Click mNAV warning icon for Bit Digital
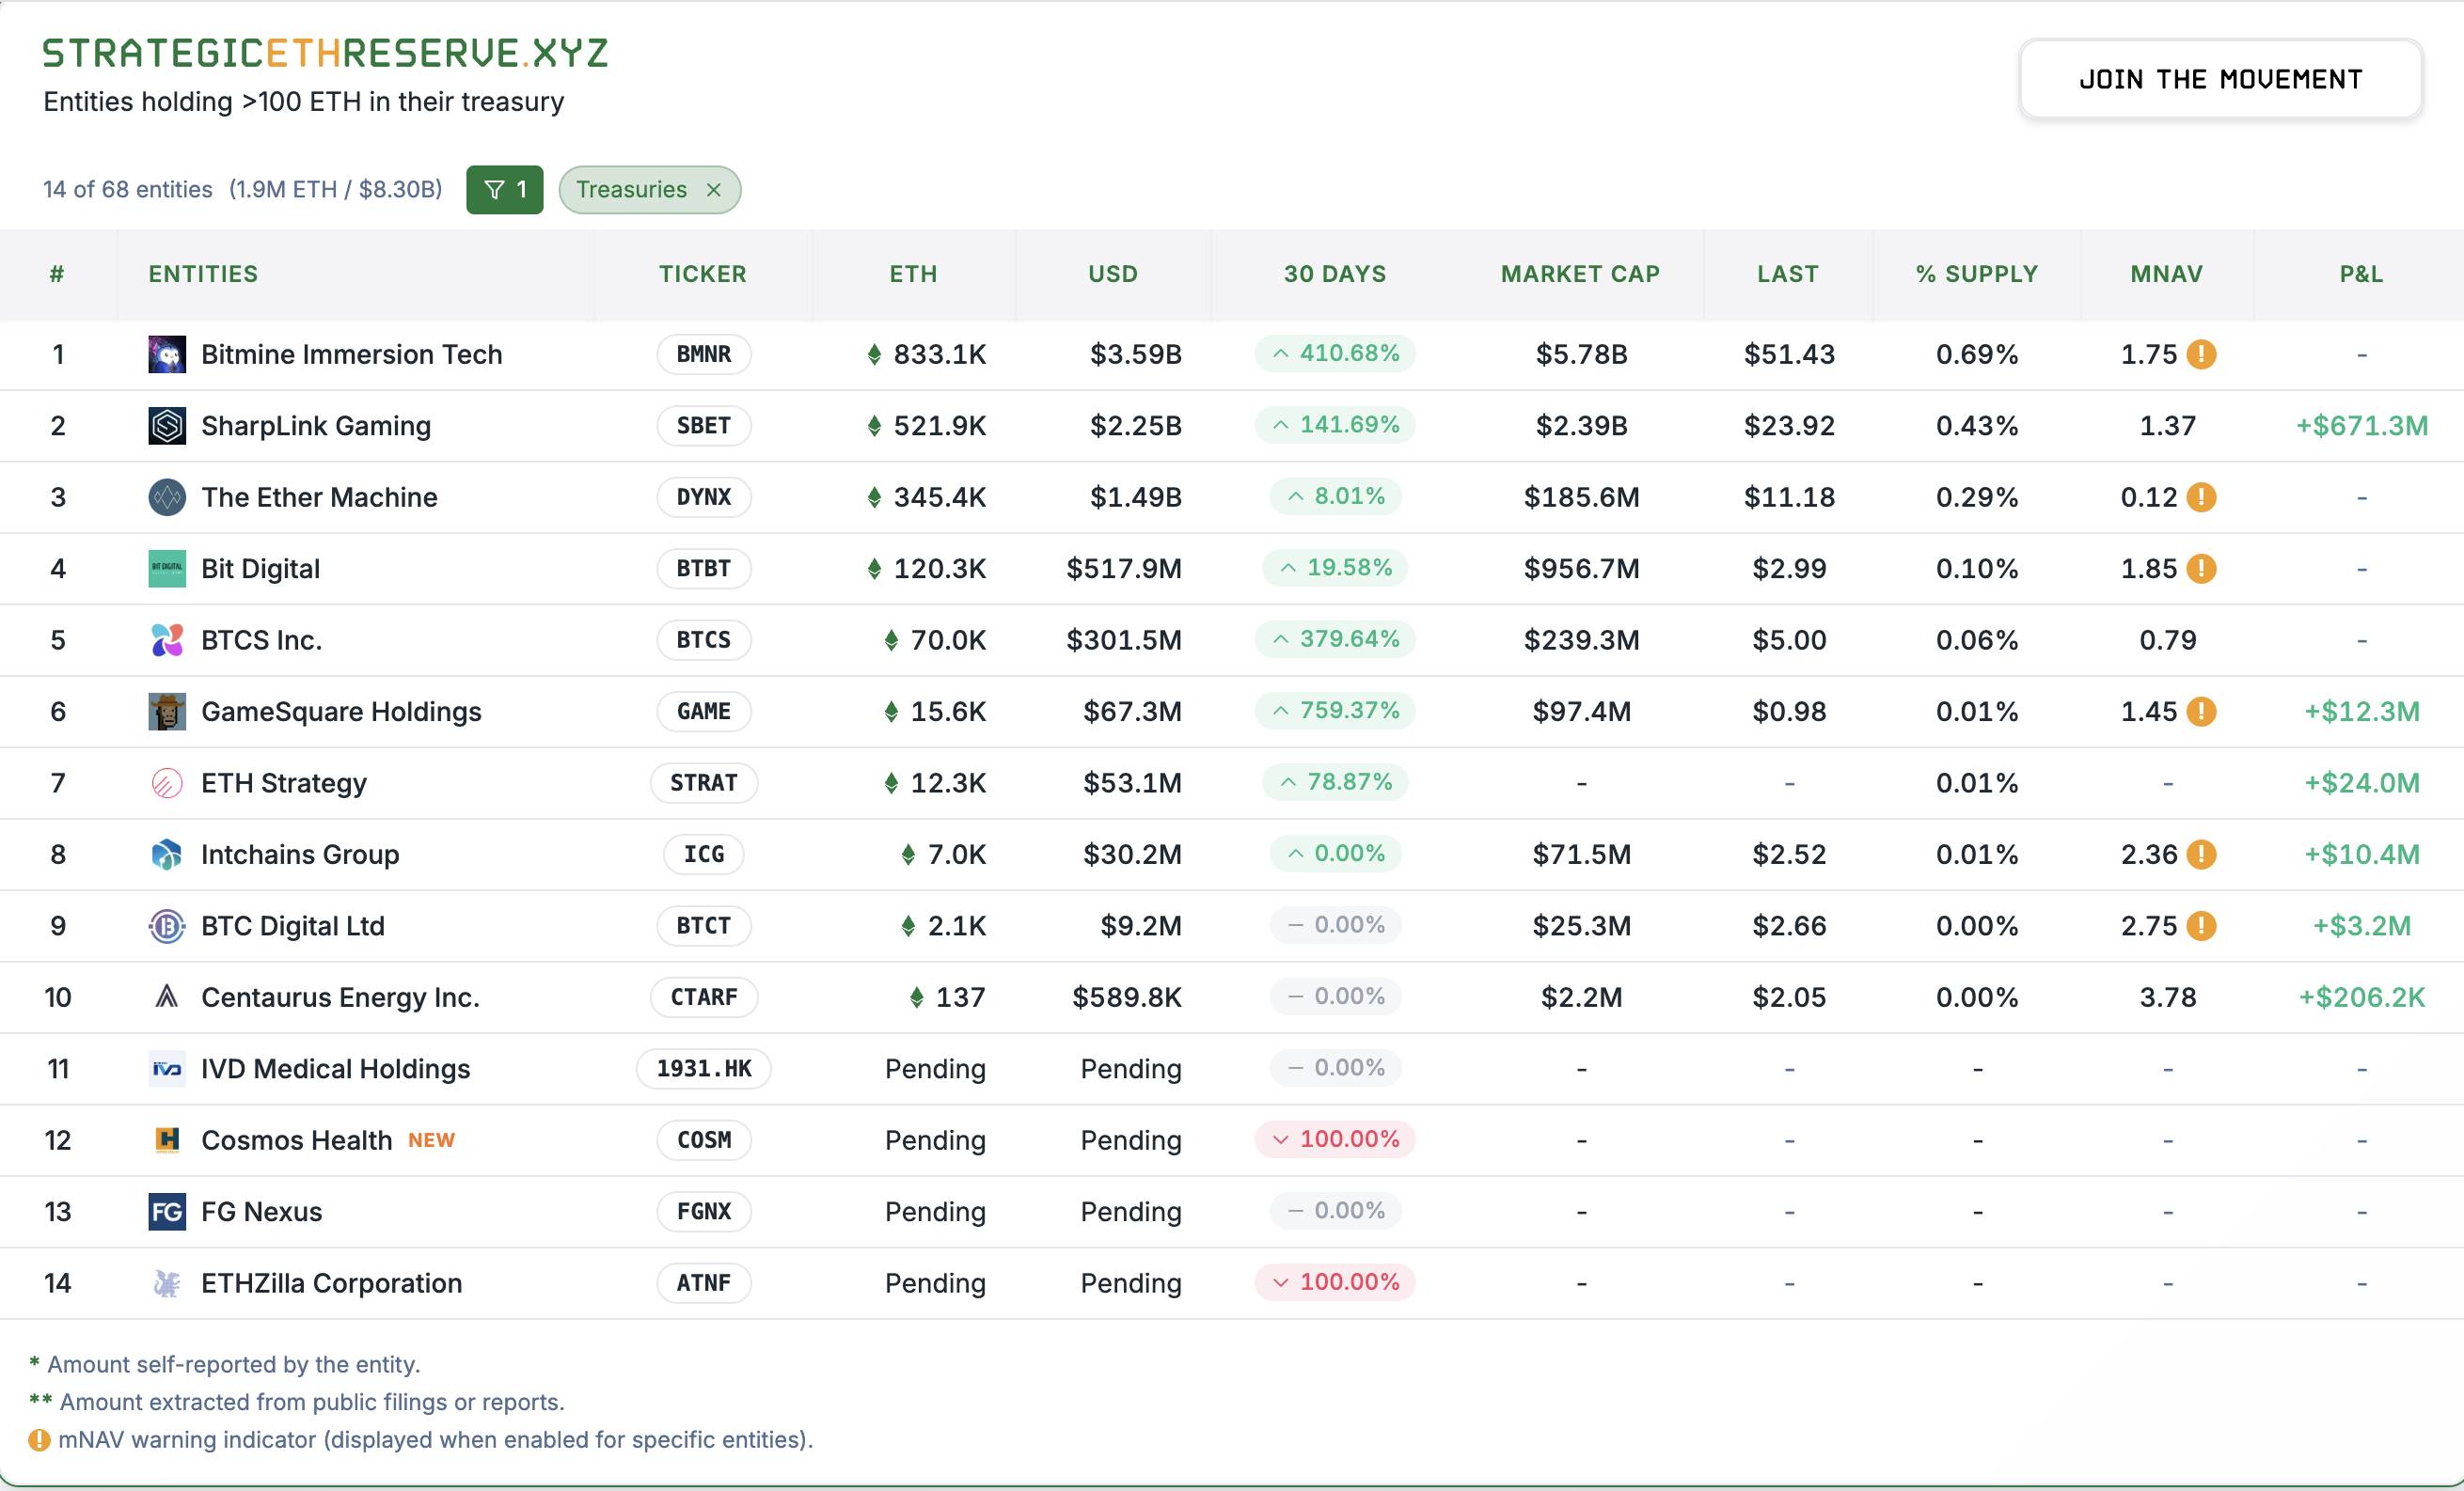2464x1491 pixels. pos(2201,569)
